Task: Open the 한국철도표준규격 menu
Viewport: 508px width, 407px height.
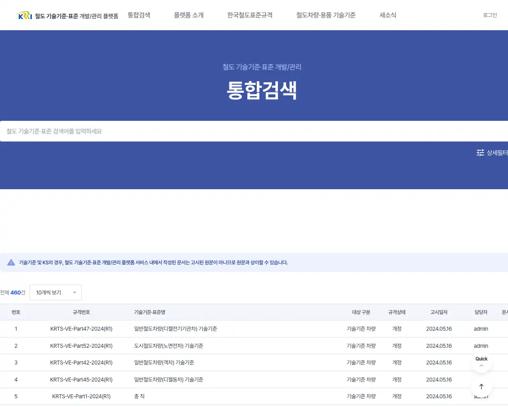Action: coord(249,15)
